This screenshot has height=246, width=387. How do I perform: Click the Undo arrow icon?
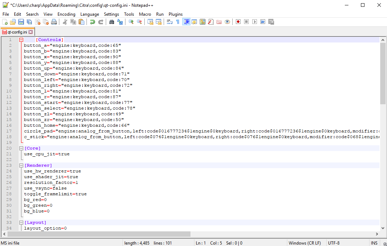93,22
